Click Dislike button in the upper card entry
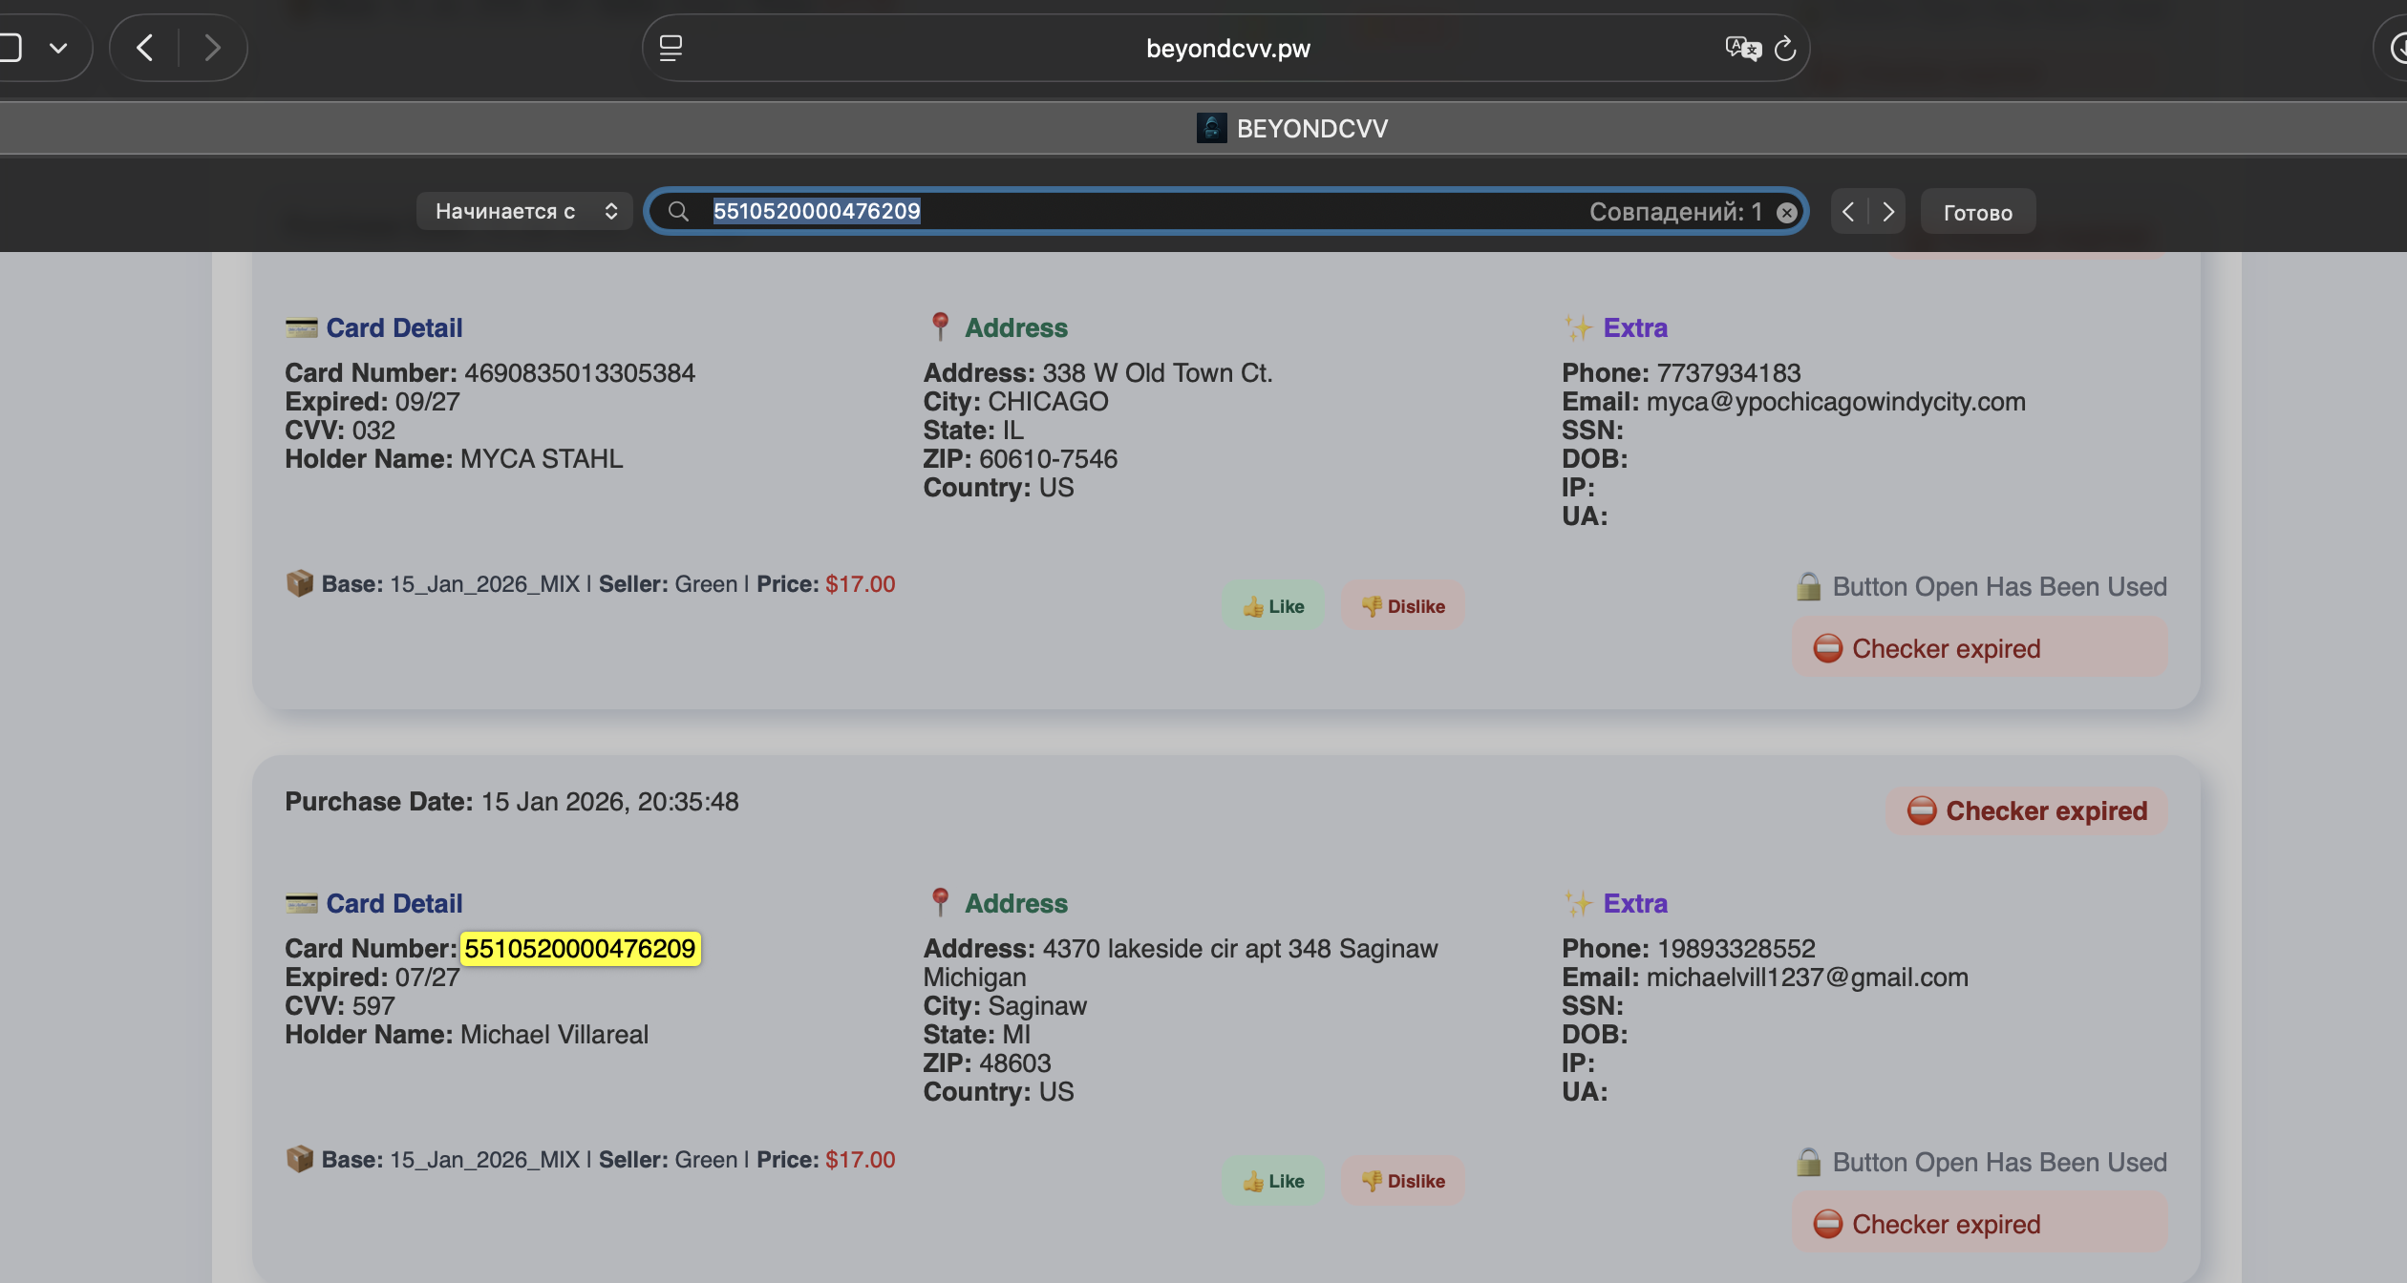The width and height of the screenshot is (2407, 1283). click(x=1402, y=606)
